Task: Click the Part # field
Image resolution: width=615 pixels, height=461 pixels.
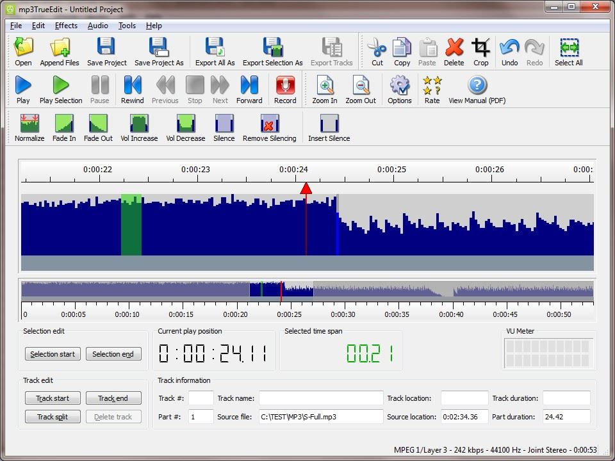Action: tap(201, 417)
